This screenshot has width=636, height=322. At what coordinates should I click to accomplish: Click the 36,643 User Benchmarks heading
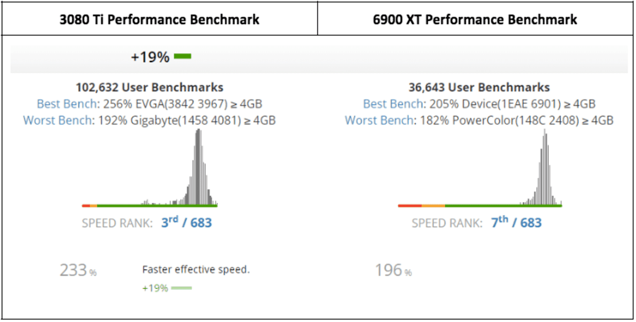click(x=479, y=87)
